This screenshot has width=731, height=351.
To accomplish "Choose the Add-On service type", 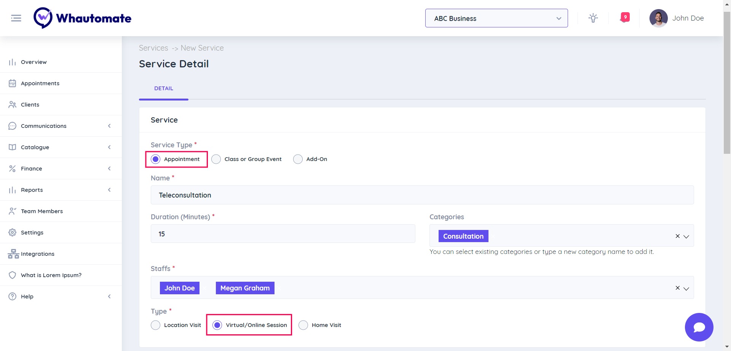I will (x=298, y=159).
